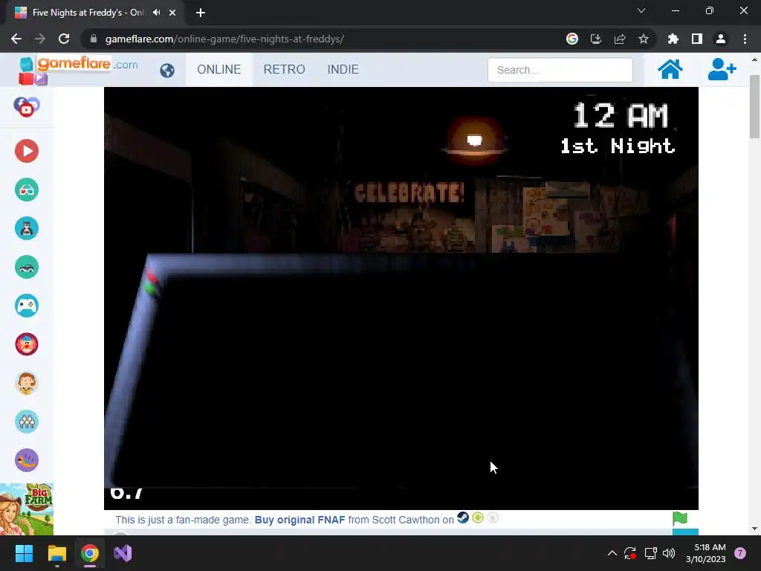The image size is (761, 571).
Task: Click the Buy original FNAF link
Action: tap(299, 520)
